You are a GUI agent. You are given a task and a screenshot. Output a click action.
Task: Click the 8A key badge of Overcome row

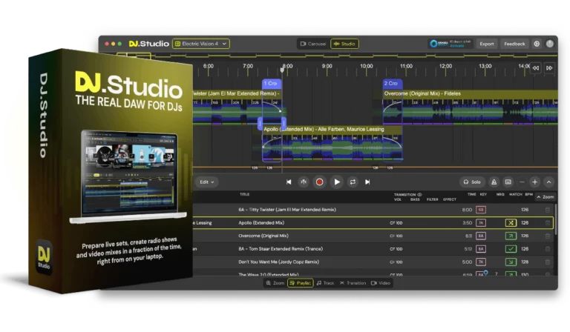point(481,236)
